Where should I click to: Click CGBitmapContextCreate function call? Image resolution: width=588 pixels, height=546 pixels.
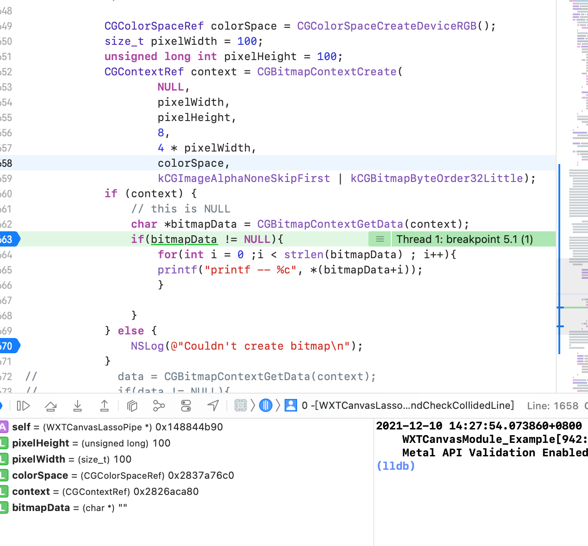(x=327, y=72)
